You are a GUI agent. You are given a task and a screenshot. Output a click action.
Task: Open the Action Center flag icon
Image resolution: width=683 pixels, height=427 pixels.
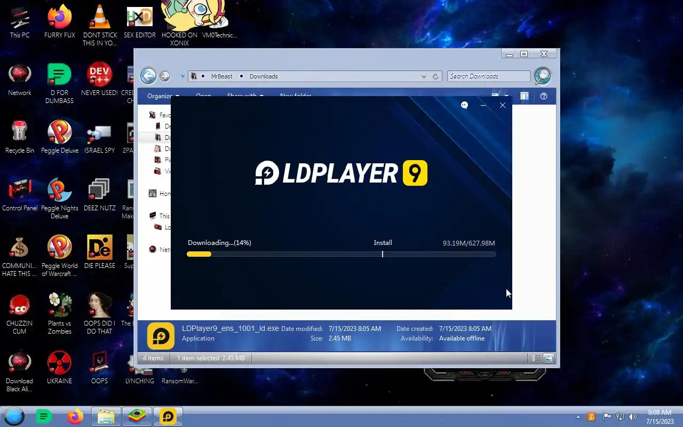(607, 417)
